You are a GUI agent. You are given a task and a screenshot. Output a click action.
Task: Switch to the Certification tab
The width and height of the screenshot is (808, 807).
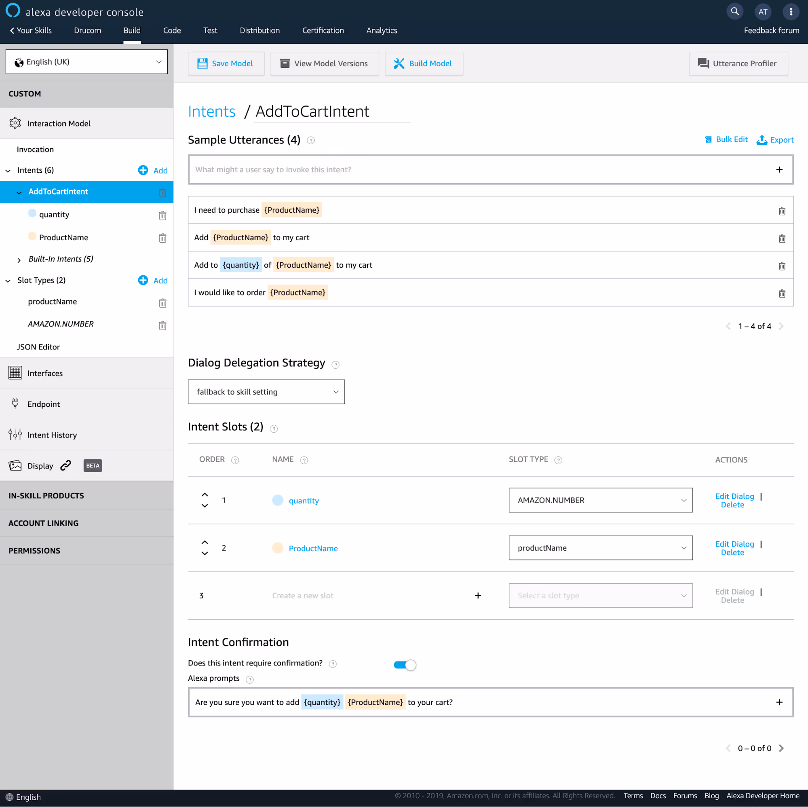click(x=323, y=31)
